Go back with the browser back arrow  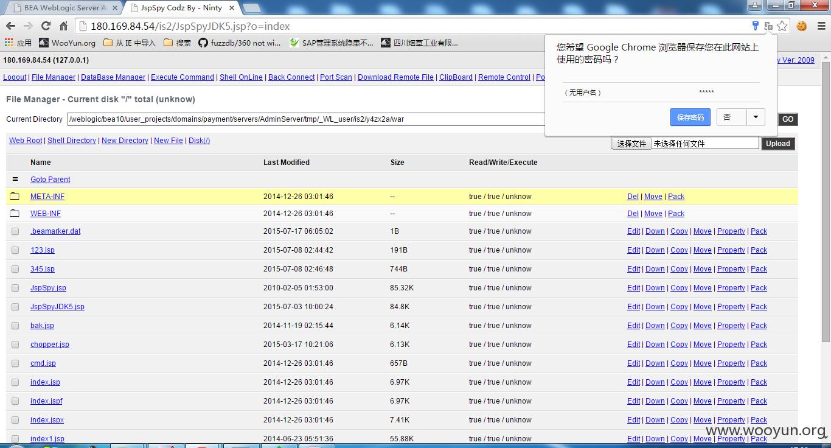pyautogui.click(x=10, y=26)
